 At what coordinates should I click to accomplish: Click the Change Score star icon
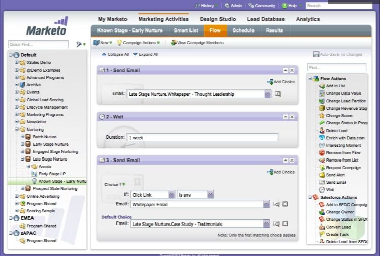tap(322, 116)
